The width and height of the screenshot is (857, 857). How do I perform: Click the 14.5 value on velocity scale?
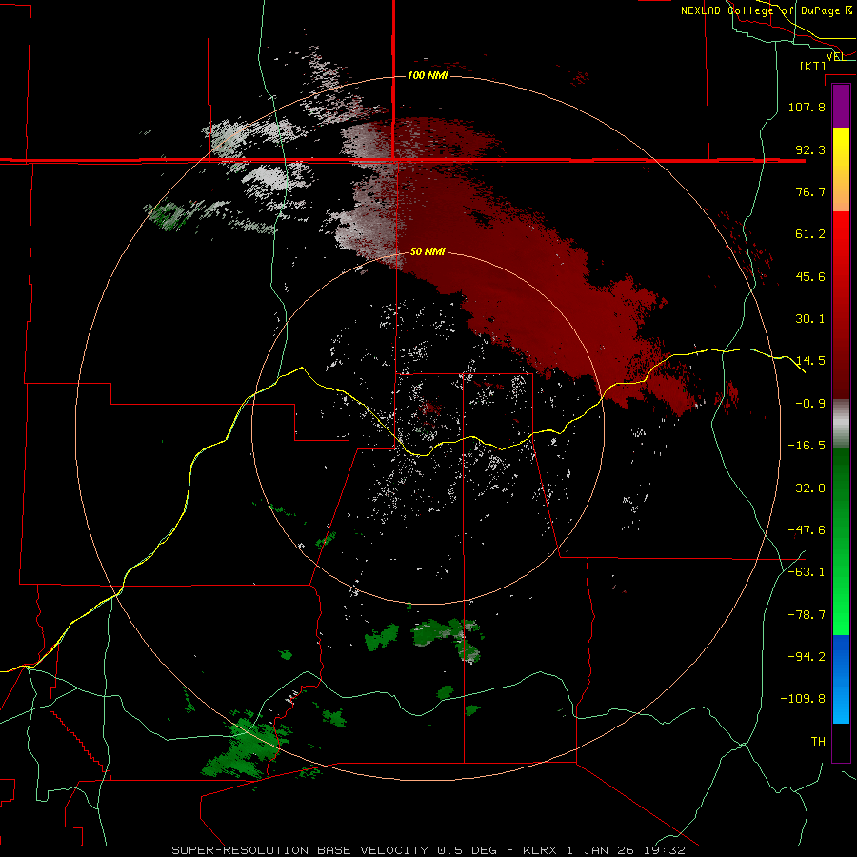810,361
